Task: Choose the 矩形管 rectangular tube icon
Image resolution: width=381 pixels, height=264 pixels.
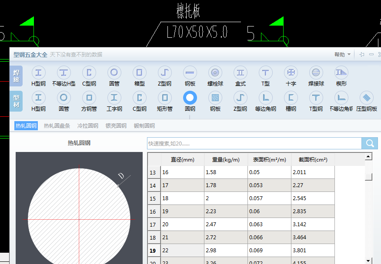Action: click(x=165, y=98)
